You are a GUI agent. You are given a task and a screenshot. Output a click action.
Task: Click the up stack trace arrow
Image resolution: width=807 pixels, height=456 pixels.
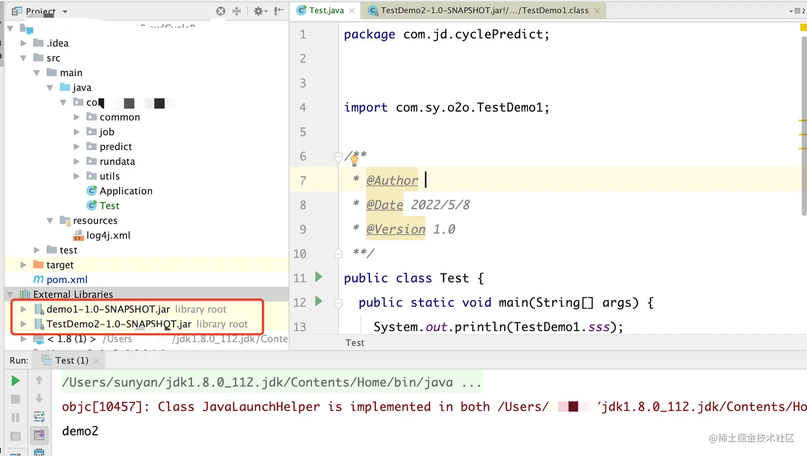39,380
